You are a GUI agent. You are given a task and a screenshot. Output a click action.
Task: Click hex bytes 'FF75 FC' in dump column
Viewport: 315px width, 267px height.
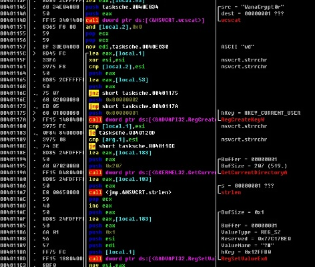point(54,252)
